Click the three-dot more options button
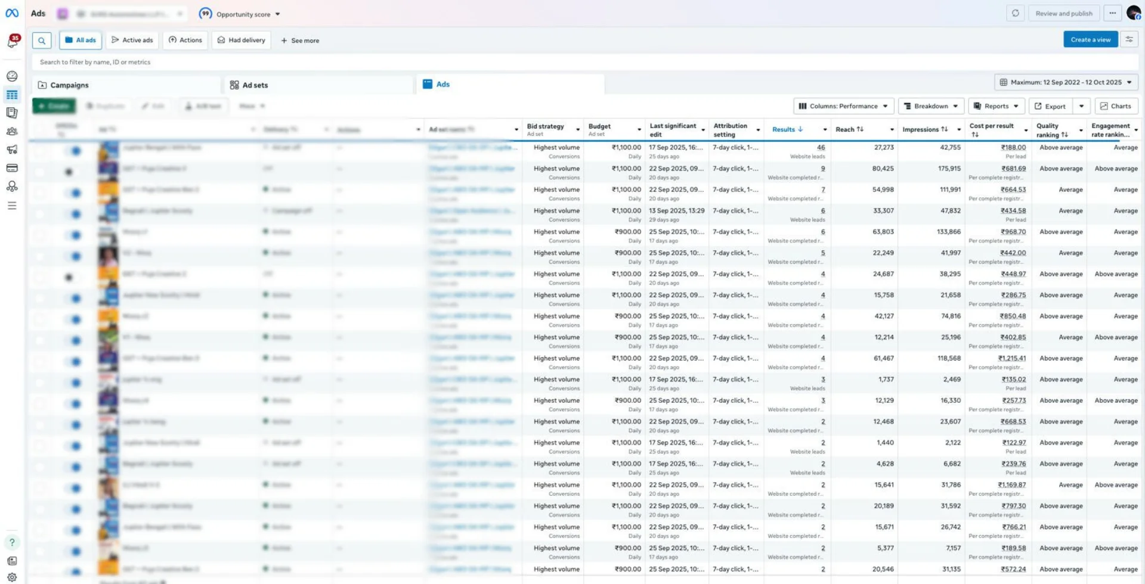The height and width of the screenshot is (584, 1145). tap(1112, 13)
